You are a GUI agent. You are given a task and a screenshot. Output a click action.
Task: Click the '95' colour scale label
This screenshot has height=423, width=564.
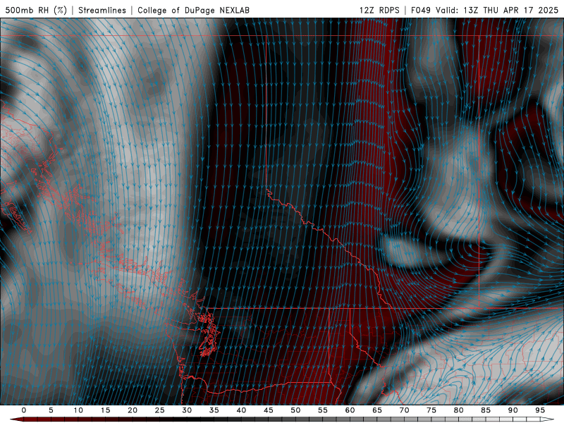[540, 410]
